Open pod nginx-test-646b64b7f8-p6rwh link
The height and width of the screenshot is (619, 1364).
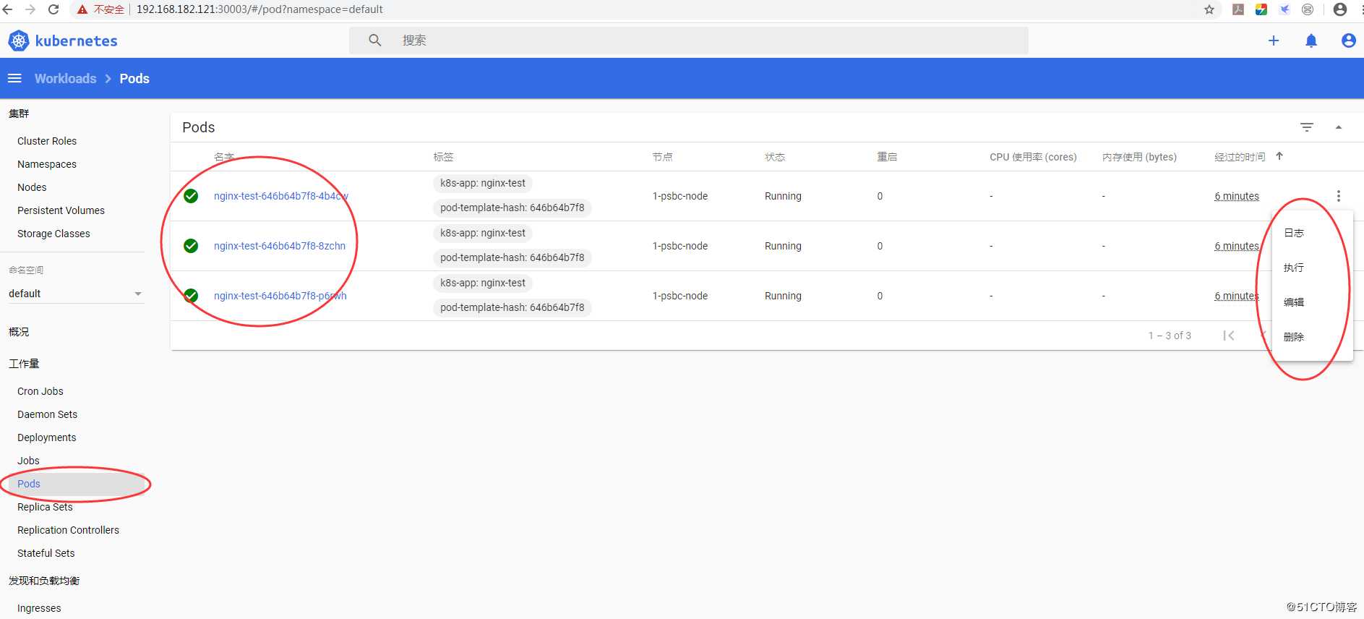280,296
